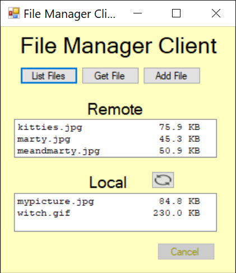Select marty.jpg in the Remote list
Screen dimensions: 236x273
click(115, 139)
